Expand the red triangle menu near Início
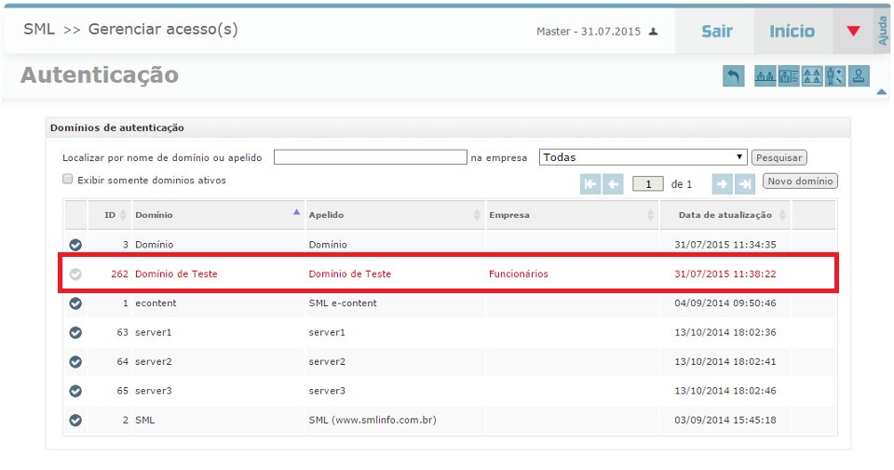894x470 pixels. 853,32
